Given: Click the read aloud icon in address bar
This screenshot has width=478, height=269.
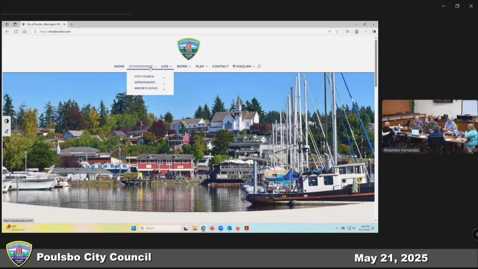Looking at the screenshot, I should point(329,31).
